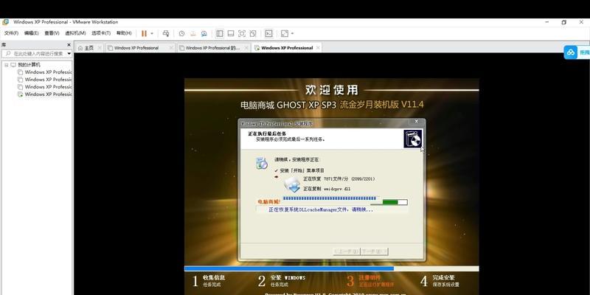Viewport: 590px width, 295px height.
Task: Open the power options arrow beside the pause button
Action: (152, 33)
